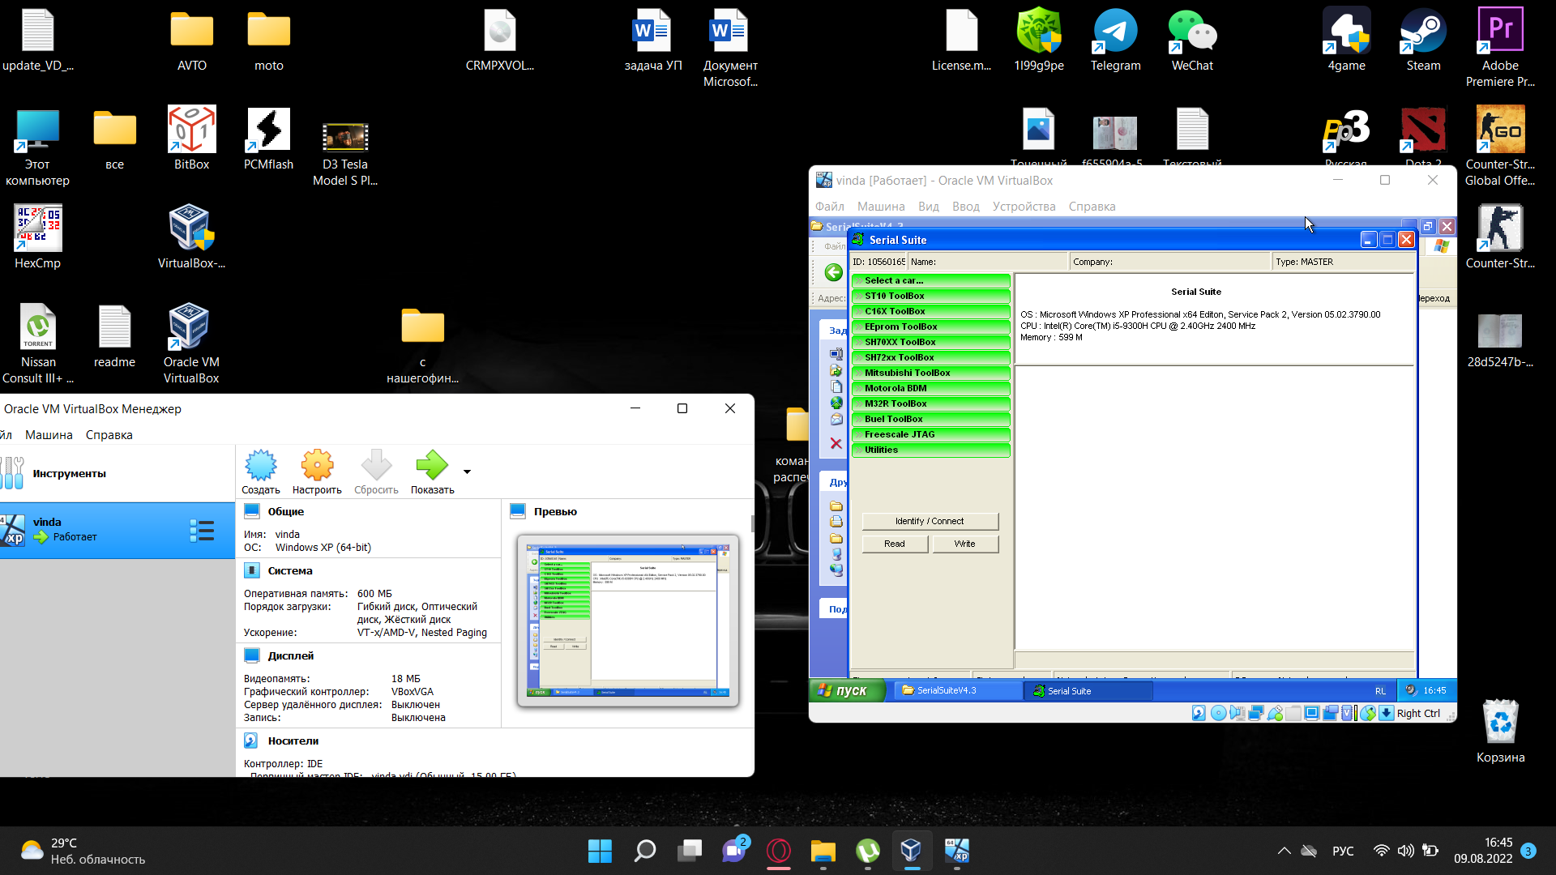This screenshot has height=875, width=1556.
Task: Click the USB devices status icon
Action: click(x=1275, y=713)
